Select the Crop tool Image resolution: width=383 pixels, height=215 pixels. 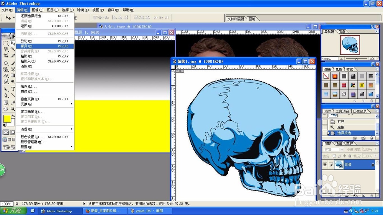6,55
